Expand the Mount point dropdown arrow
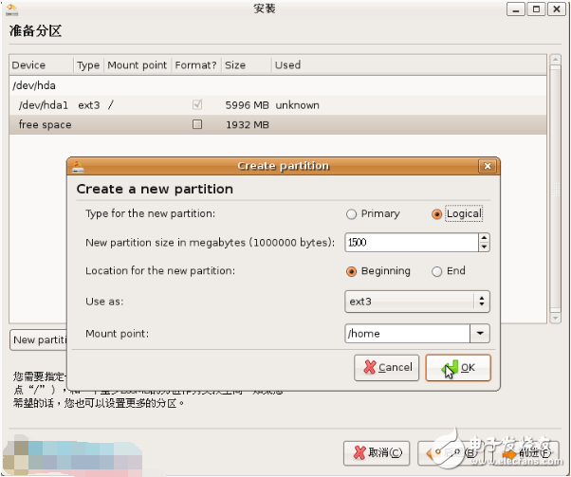The width and height of the screenshot is (571, 477). click(x=480, y=334)
